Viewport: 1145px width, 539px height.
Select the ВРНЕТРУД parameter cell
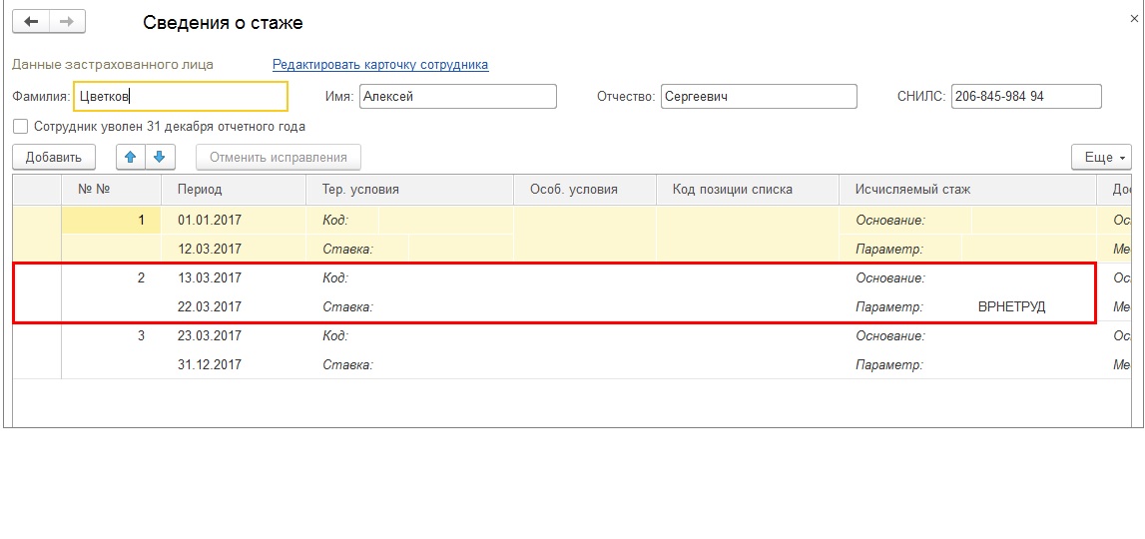(1011, 307)
